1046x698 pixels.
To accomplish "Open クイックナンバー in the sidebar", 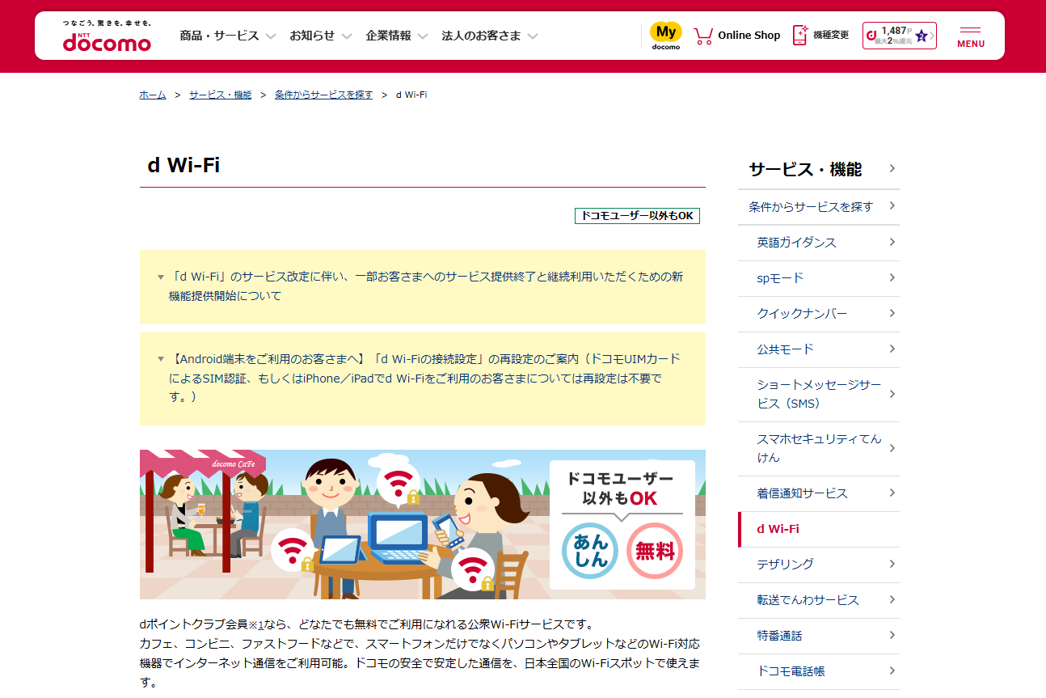I will [x=819, y=314].
